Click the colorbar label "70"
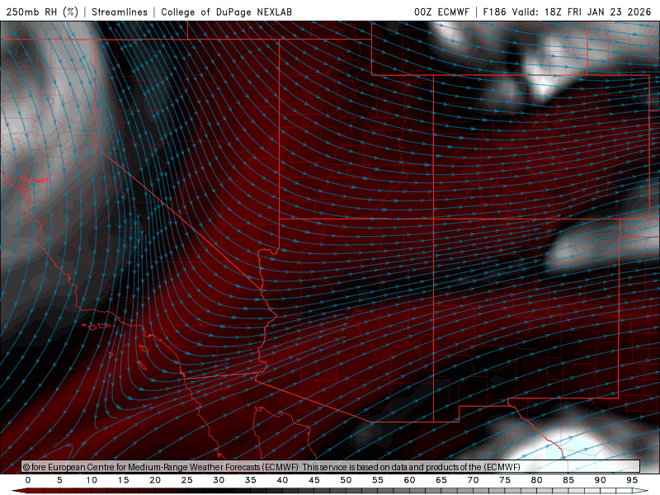 click(x=473, y=480)
